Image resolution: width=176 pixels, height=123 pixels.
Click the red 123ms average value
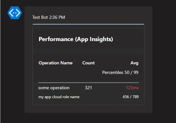(x=132, y=88)
